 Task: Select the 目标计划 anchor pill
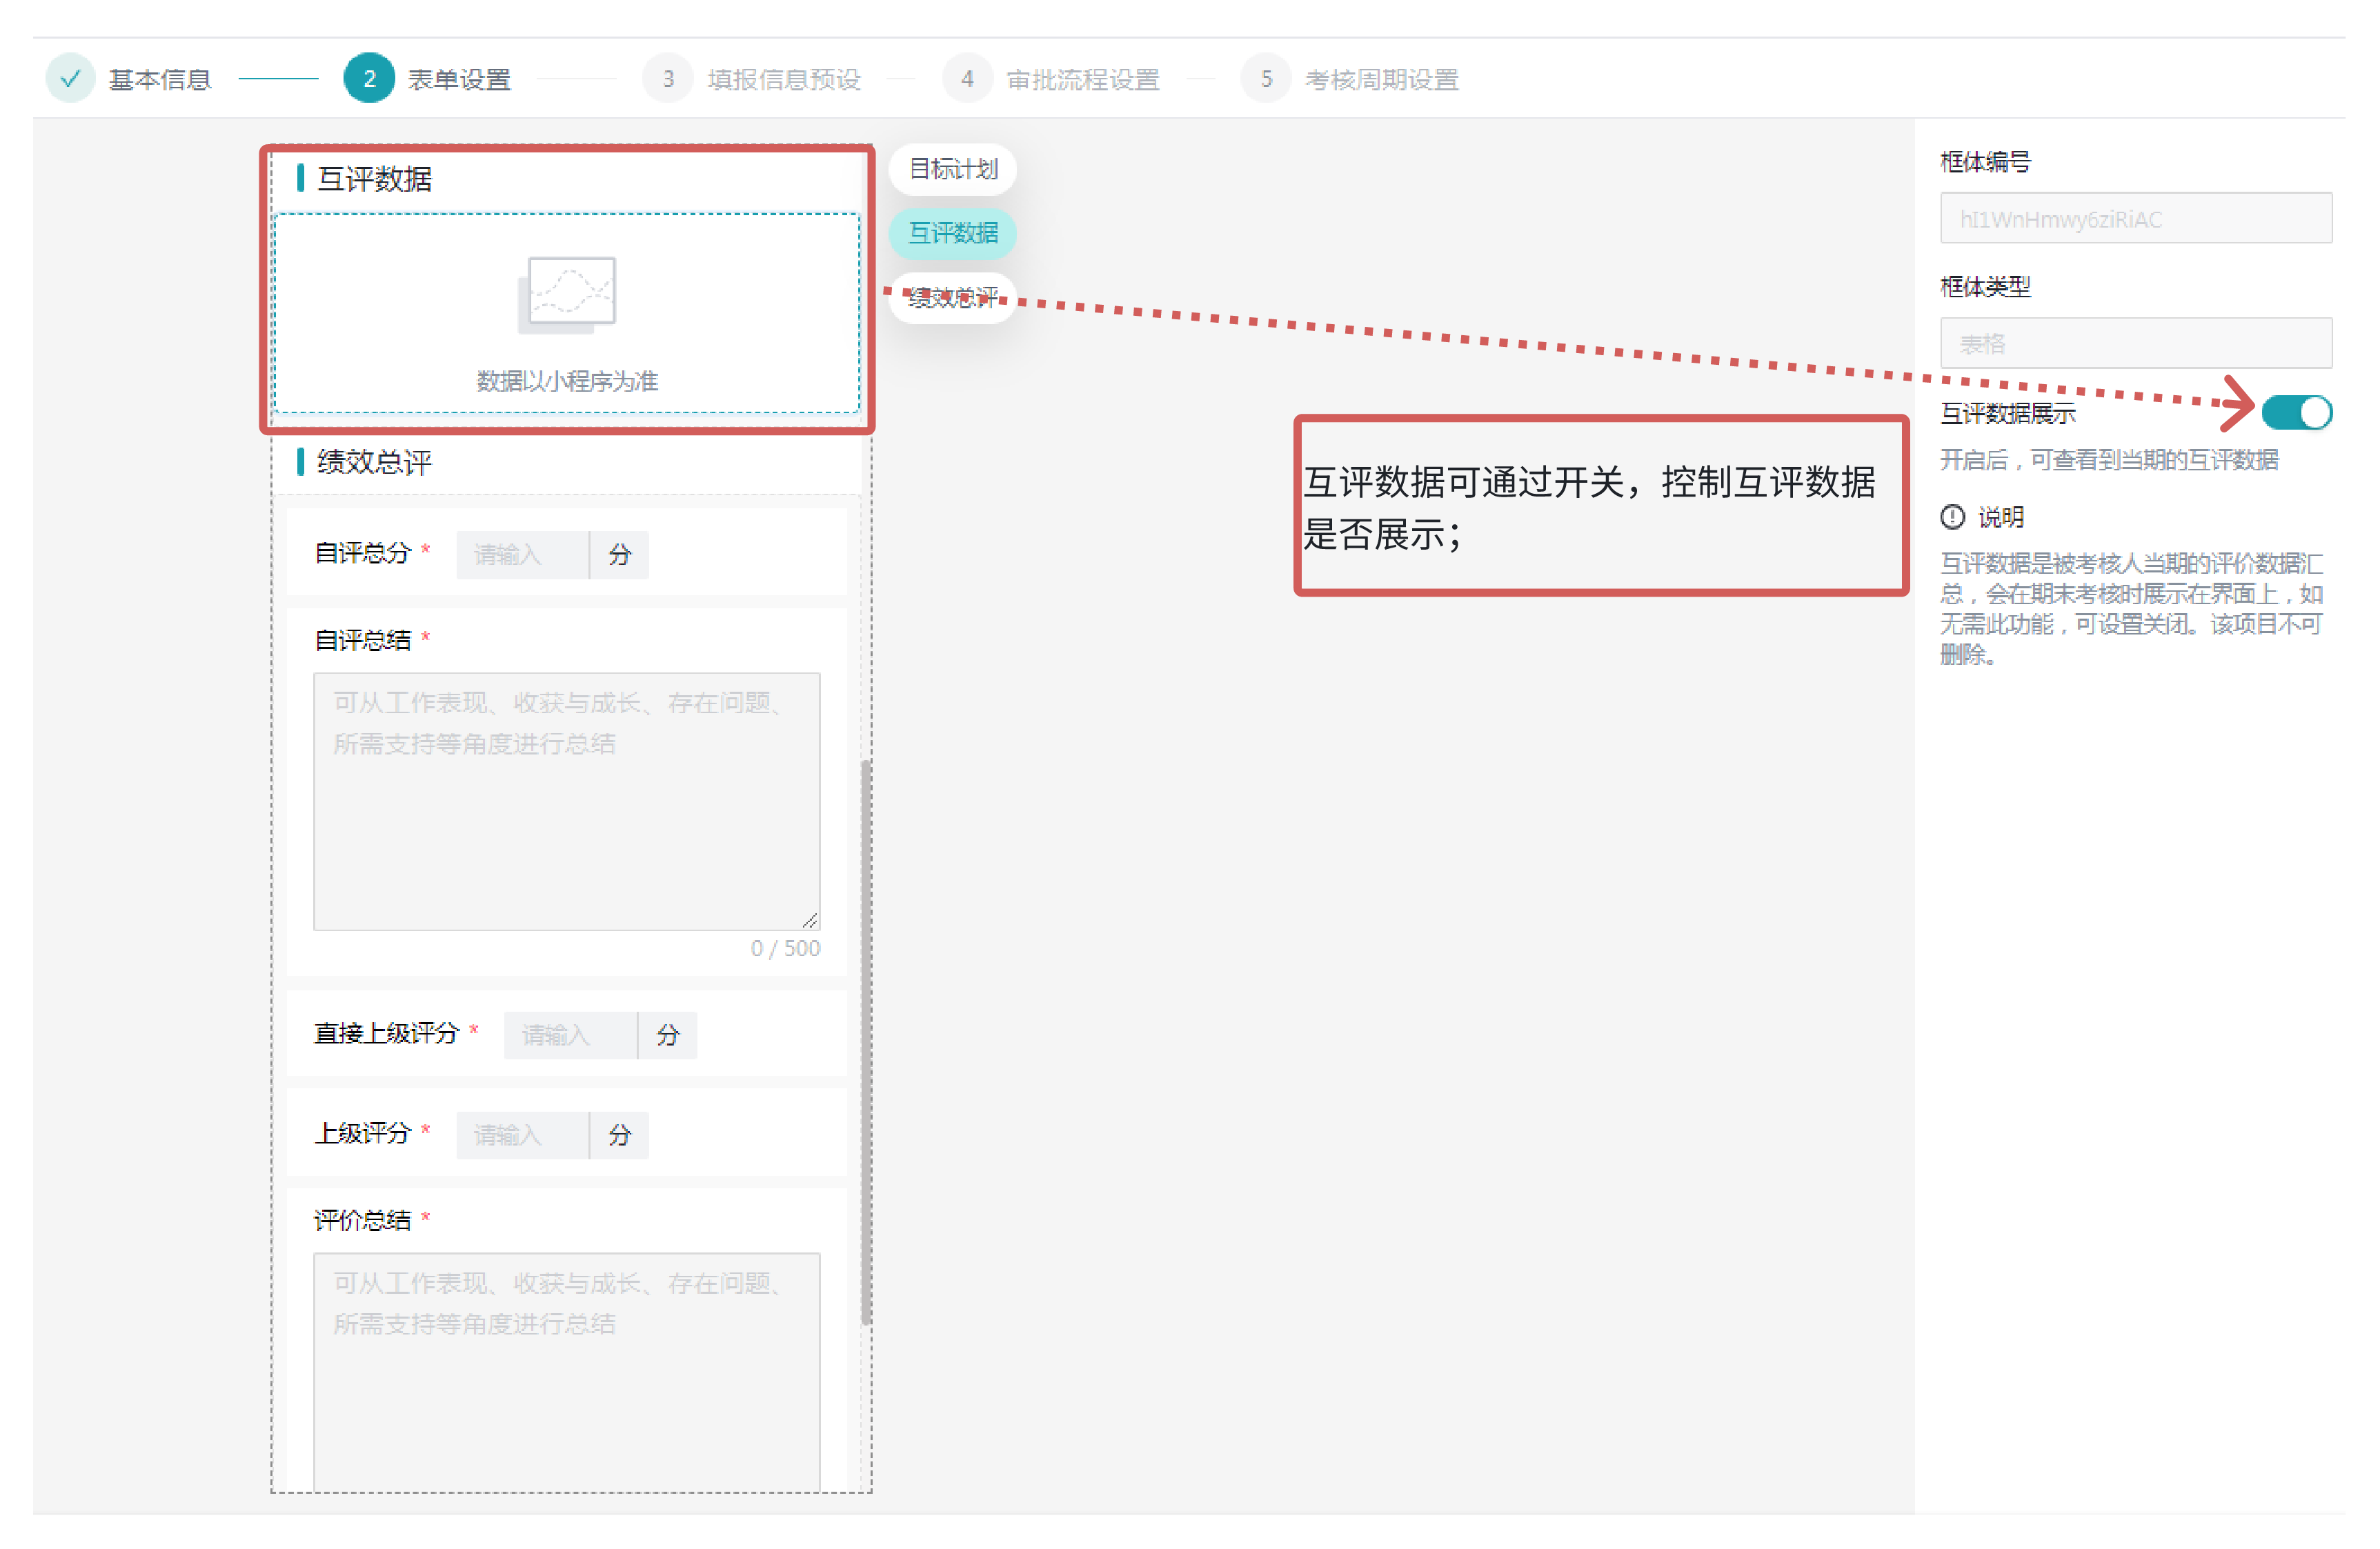click(x=952, y=169)
